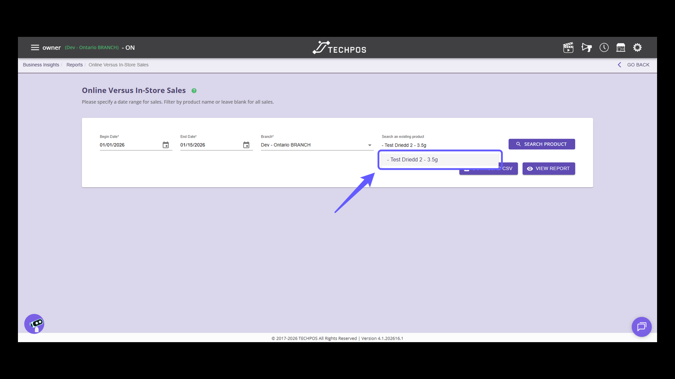Viewport: 675px width, 379px height.
Task: Click the robot mascot avatar
Action: (x=34, y=324)
